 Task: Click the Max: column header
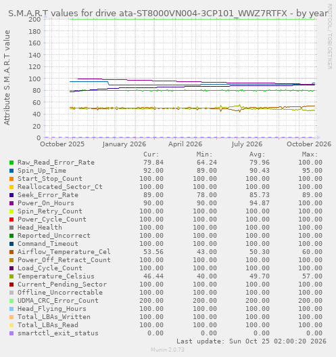310,154
